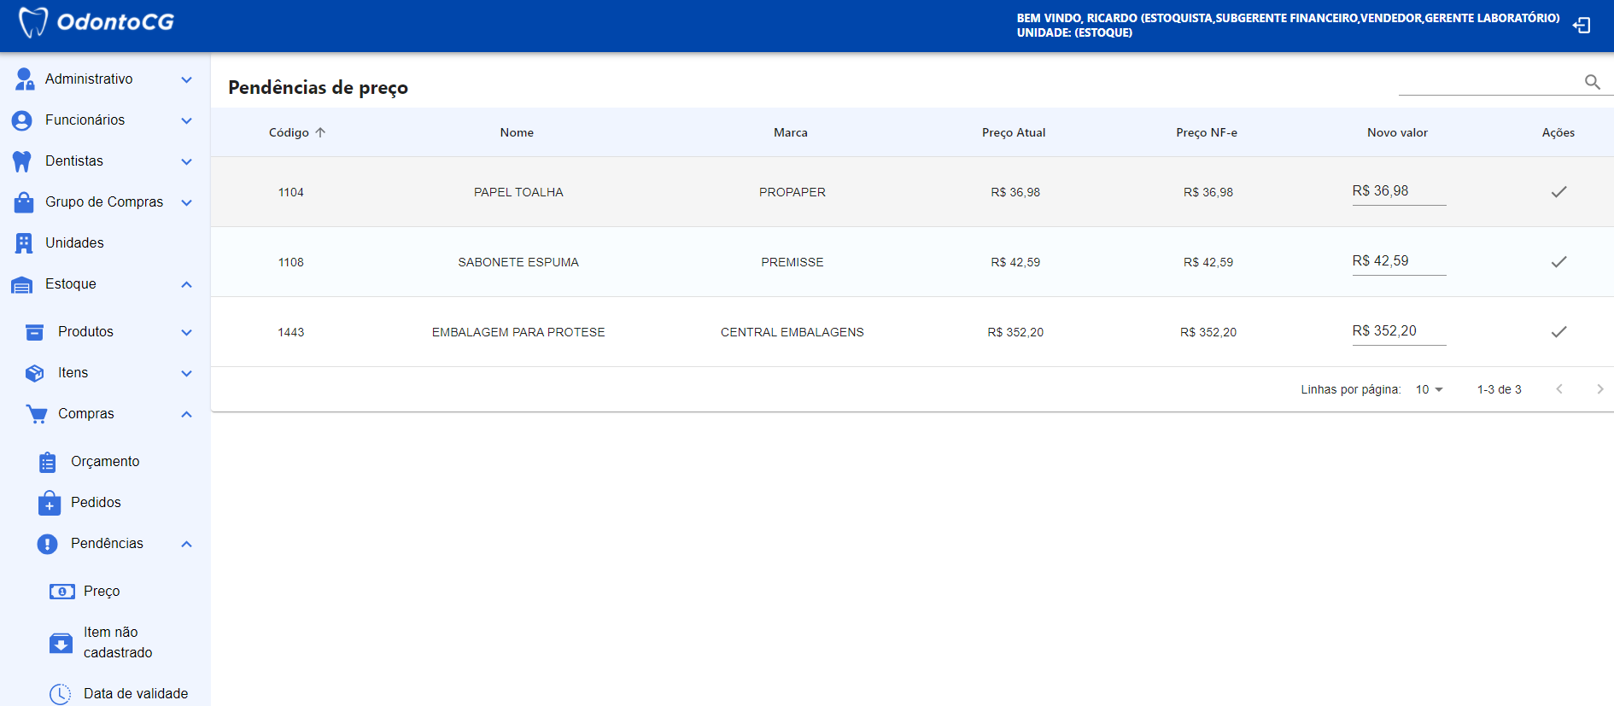This screenshot has height=706, width=1614.
Task: Confirm price for SABONETE ESPUMA checkmark
Action: (x=1558, y=262)
